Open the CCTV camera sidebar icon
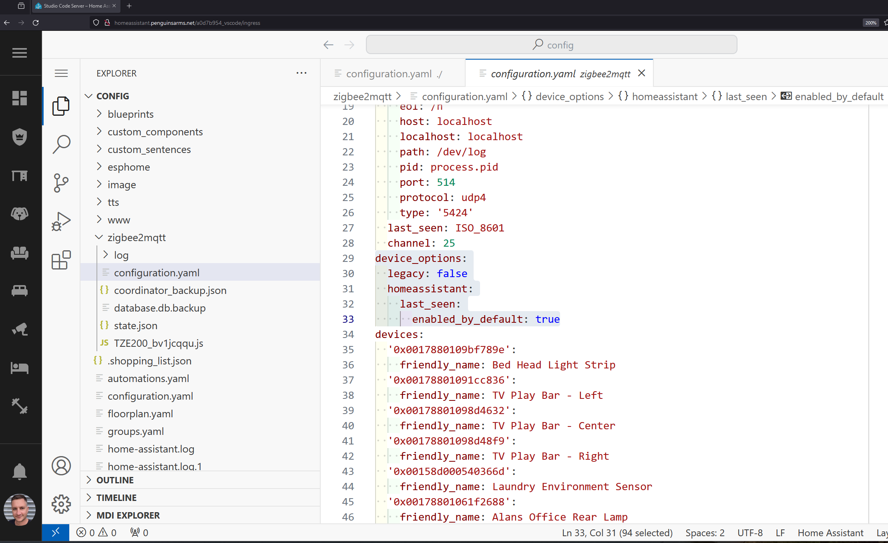 (x=20, y=329)
